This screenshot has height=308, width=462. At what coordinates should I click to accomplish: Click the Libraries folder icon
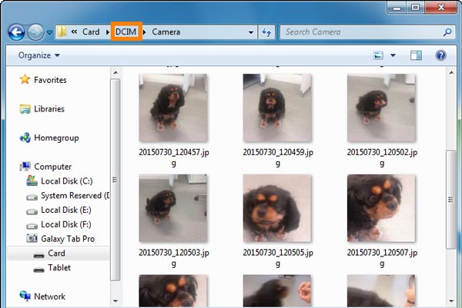[25, 109]
